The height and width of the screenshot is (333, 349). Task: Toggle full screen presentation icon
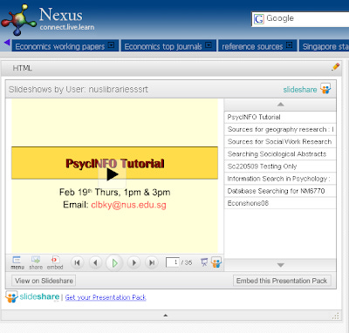coord(204,262)
